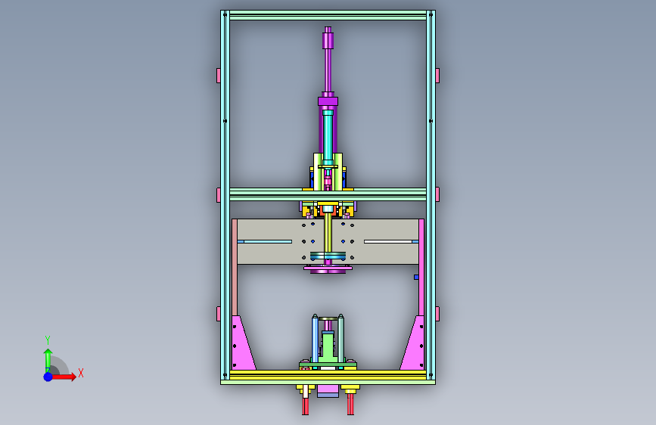Select the right vertical frame post
Screen dimensions: 656x425
[x=431, y=197]
